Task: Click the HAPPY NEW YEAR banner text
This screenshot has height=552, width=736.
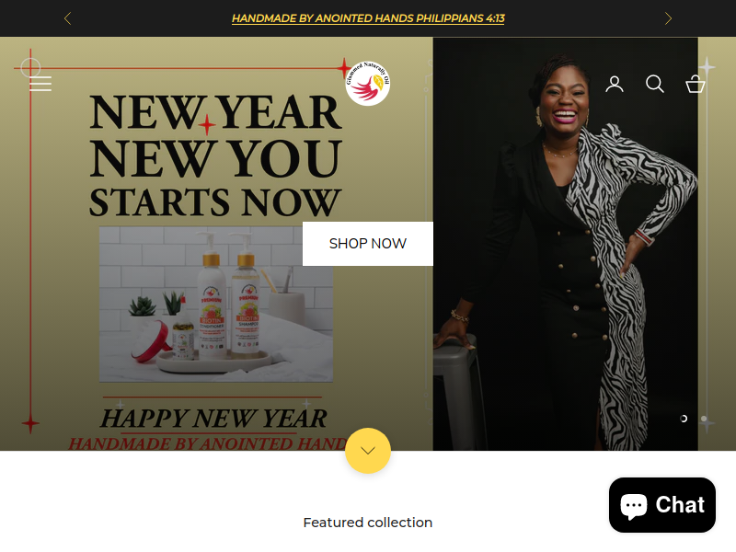Action: click(x=213, y=419)
